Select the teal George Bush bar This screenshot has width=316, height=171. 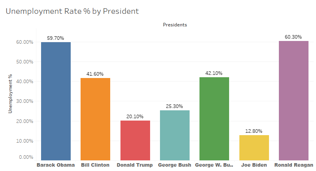[x=175, y=135]
